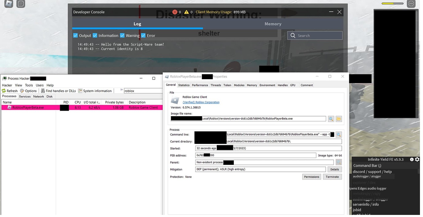The height and width of the screenshot is (217, 423).
Task: Click the Infinite Yield info icon
Action: pos(411,159)
